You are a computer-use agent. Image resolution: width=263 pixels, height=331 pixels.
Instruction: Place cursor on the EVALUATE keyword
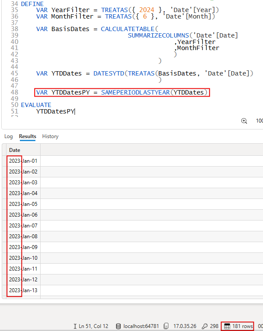pyautogui.click(x=36, y=105)
